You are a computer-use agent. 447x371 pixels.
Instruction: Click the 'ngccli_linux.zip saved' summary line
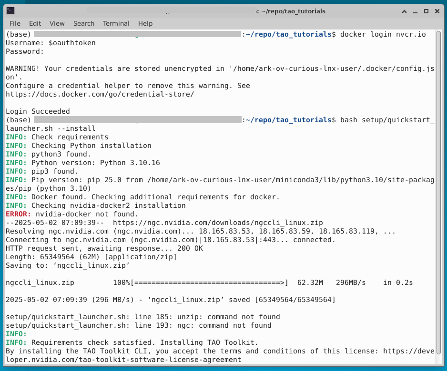[171, 300]
